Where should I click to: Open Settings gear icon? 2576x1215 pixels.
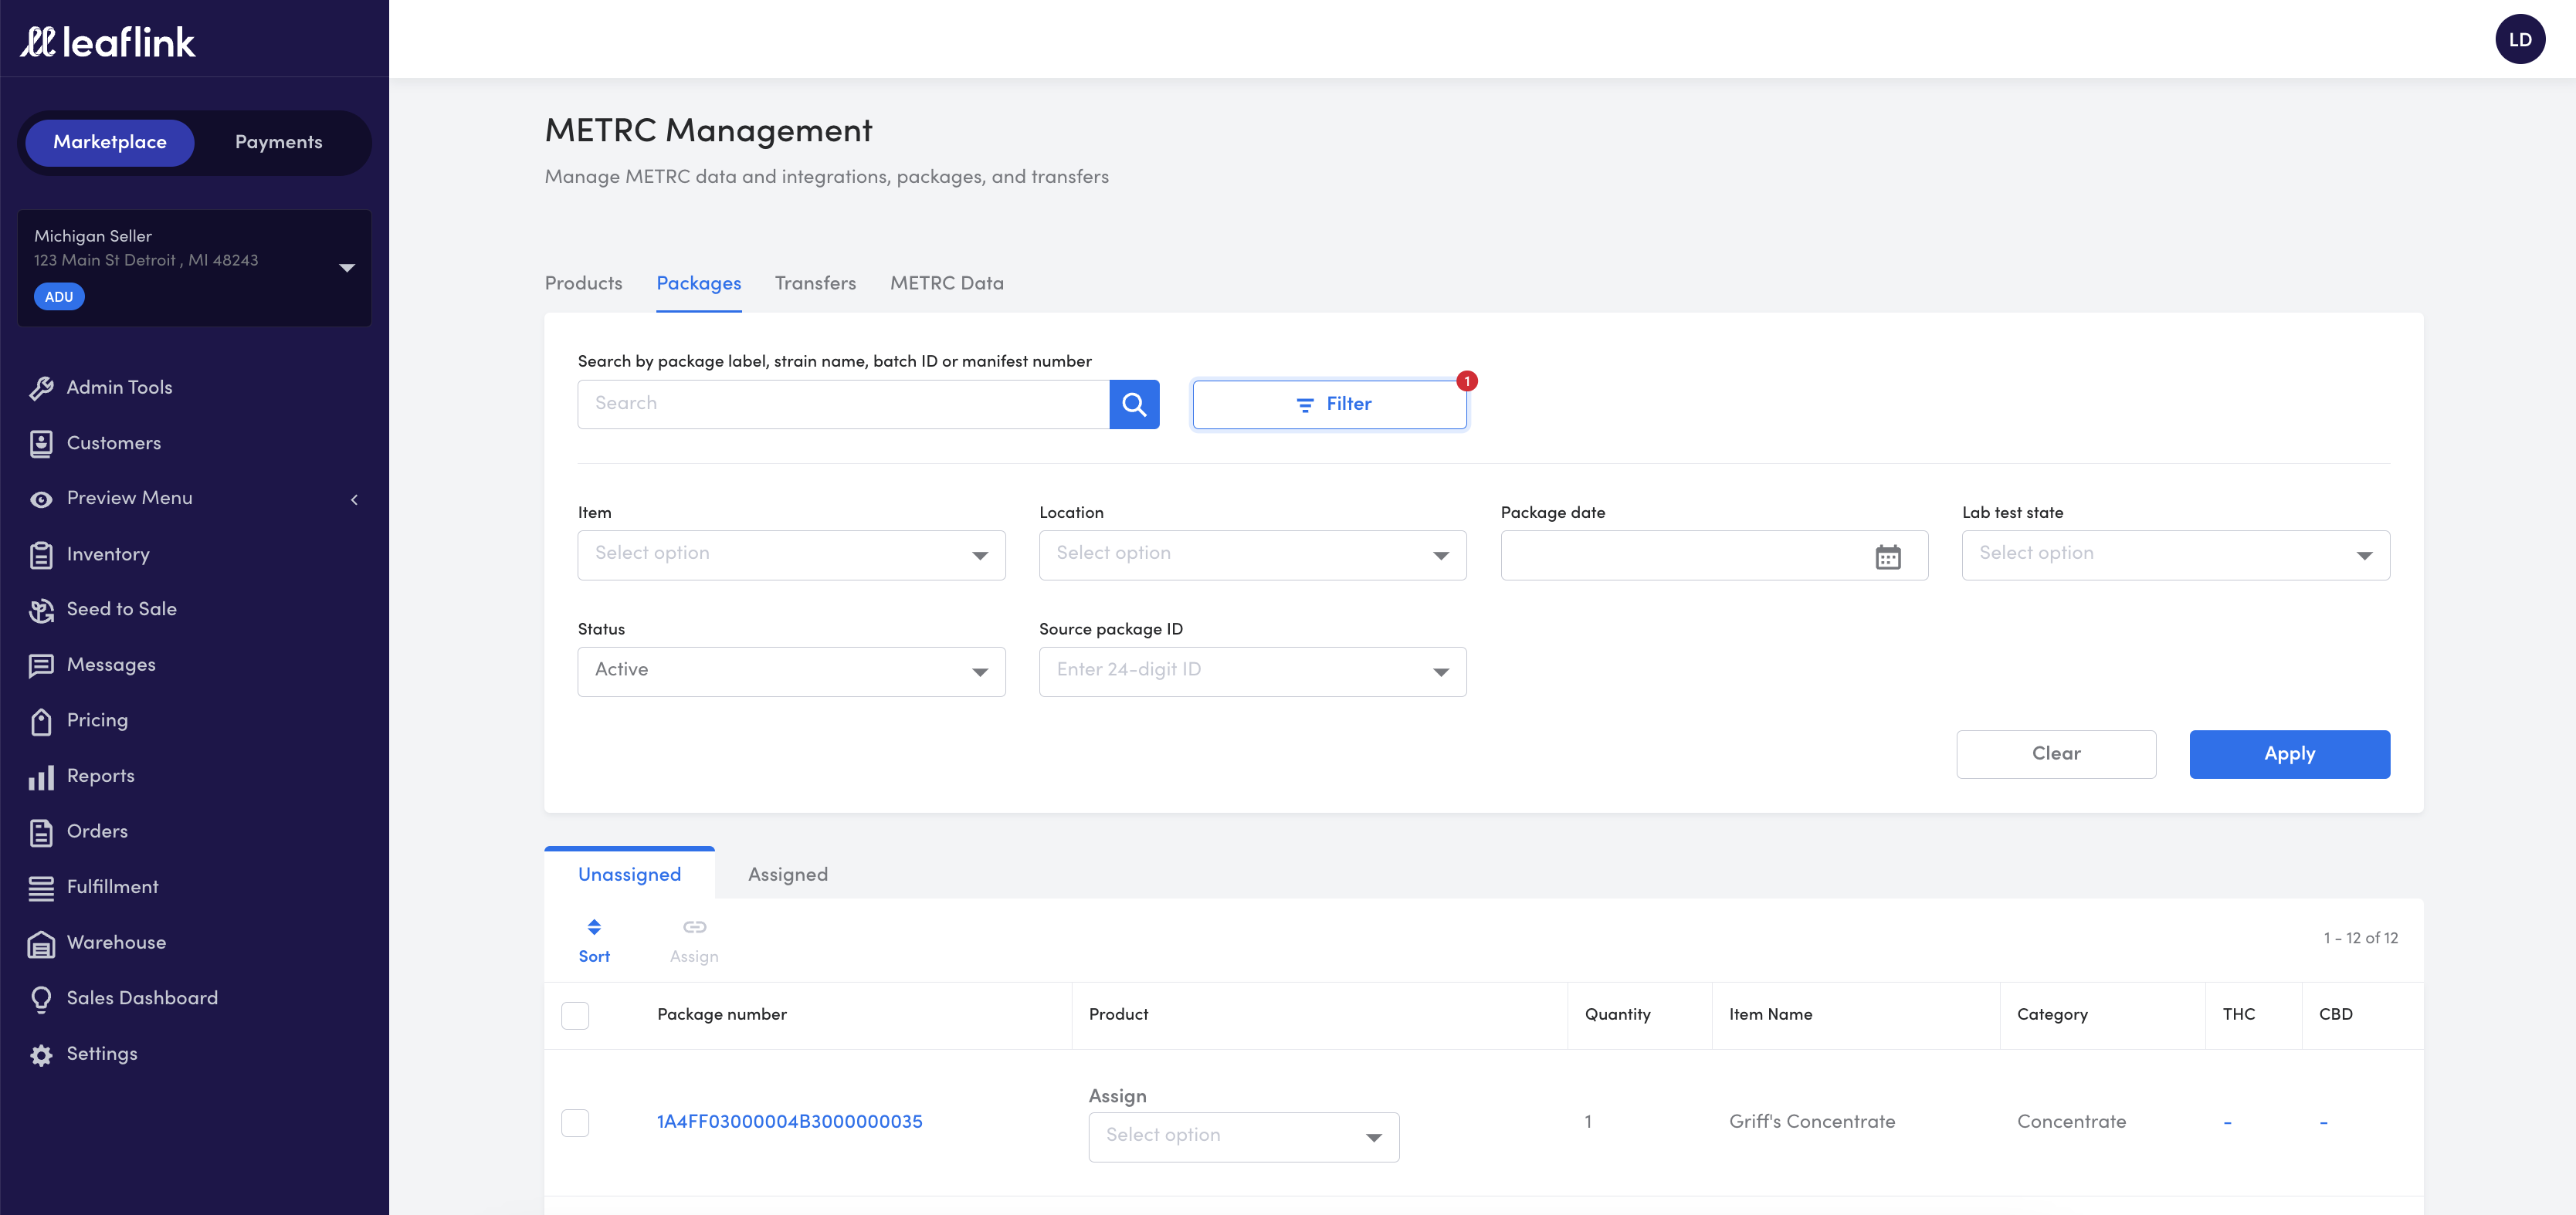point(41,1055)
